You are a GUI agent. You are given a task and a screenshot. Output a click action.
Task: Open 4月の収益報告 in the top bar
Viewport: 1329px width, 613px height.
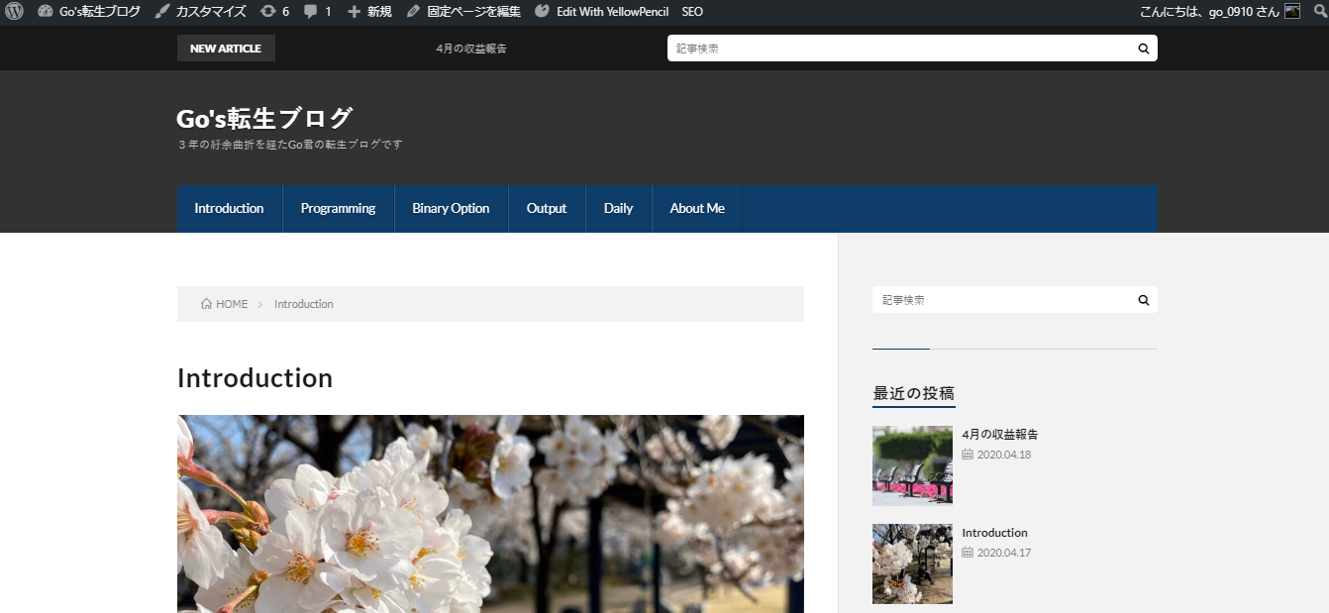(471, 49)
